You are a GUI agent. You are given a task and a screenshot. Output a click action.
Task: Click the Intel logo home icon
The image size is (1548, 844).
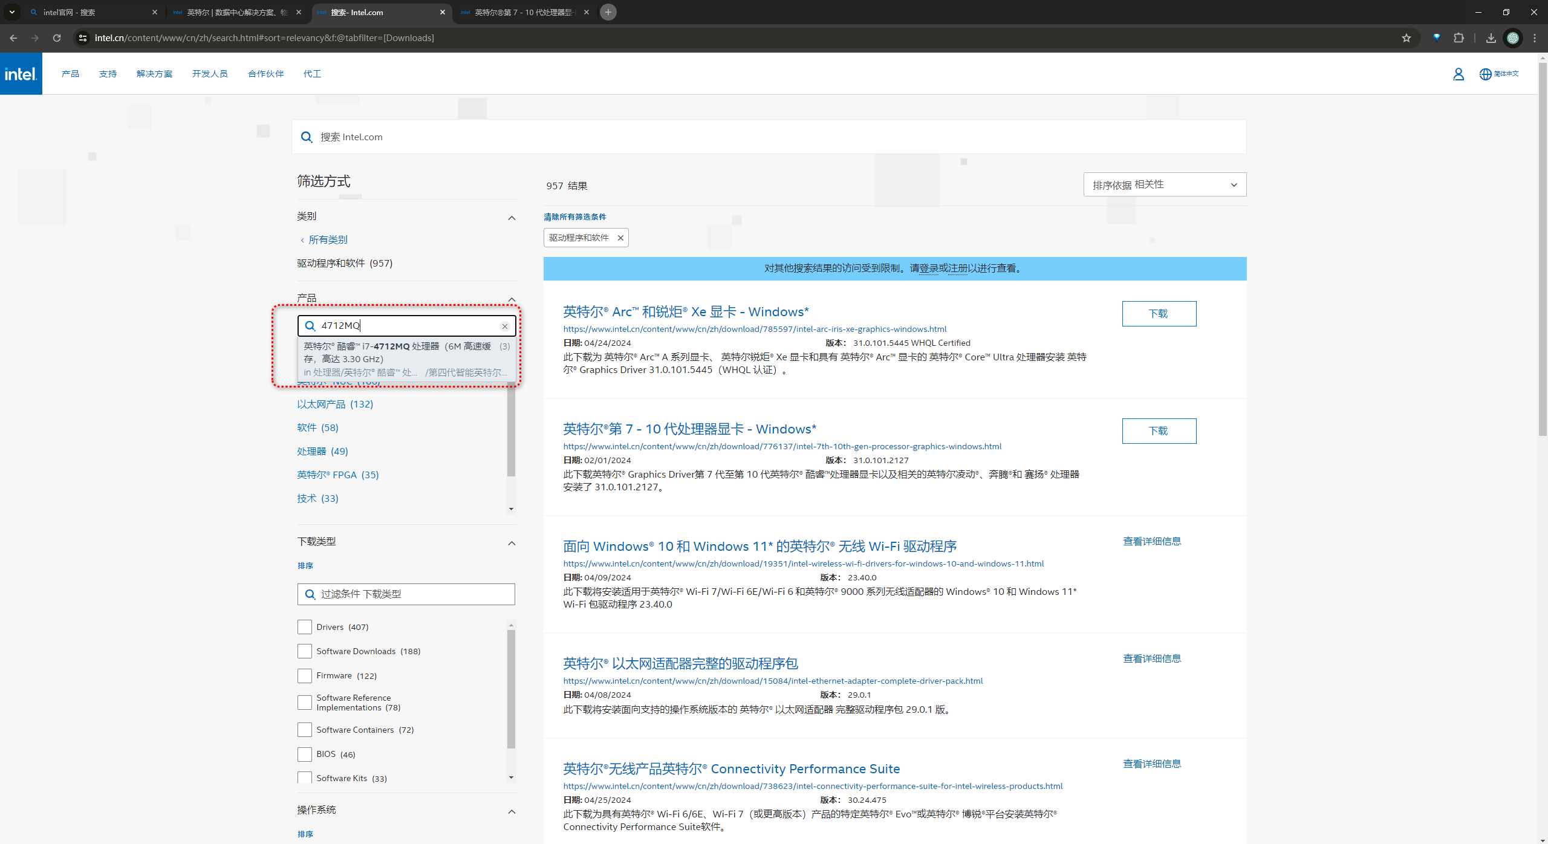point(21,74)
